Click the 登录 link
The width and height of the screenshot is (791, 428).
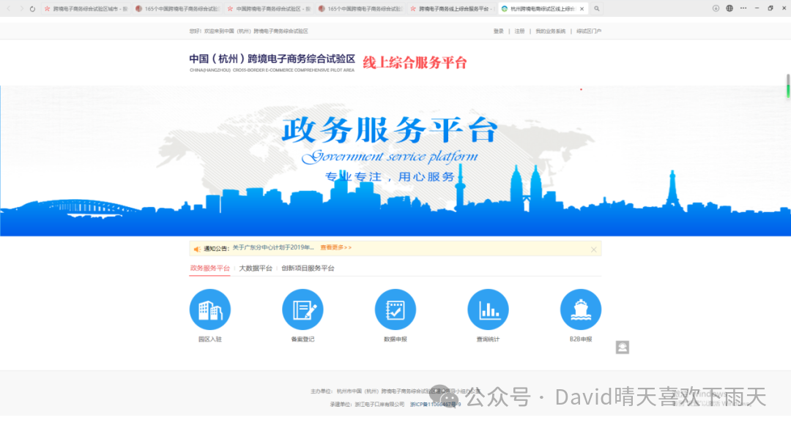pos(499,31)
